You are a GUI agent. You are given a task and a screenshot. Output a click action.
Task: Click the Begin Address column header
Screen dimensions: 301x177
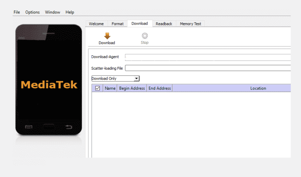coord(132,88)
